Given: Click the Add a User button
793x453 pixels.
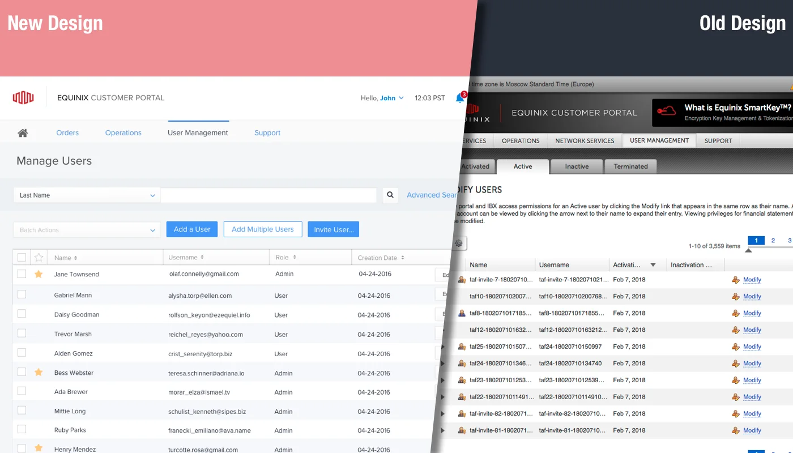Looking at the screenshot, I should pyautogui.click(x=192, y=229).
